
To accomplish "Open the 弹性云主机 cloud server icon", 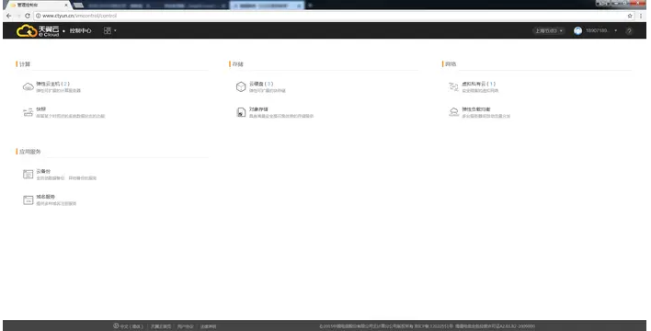I will click(28, 86).
